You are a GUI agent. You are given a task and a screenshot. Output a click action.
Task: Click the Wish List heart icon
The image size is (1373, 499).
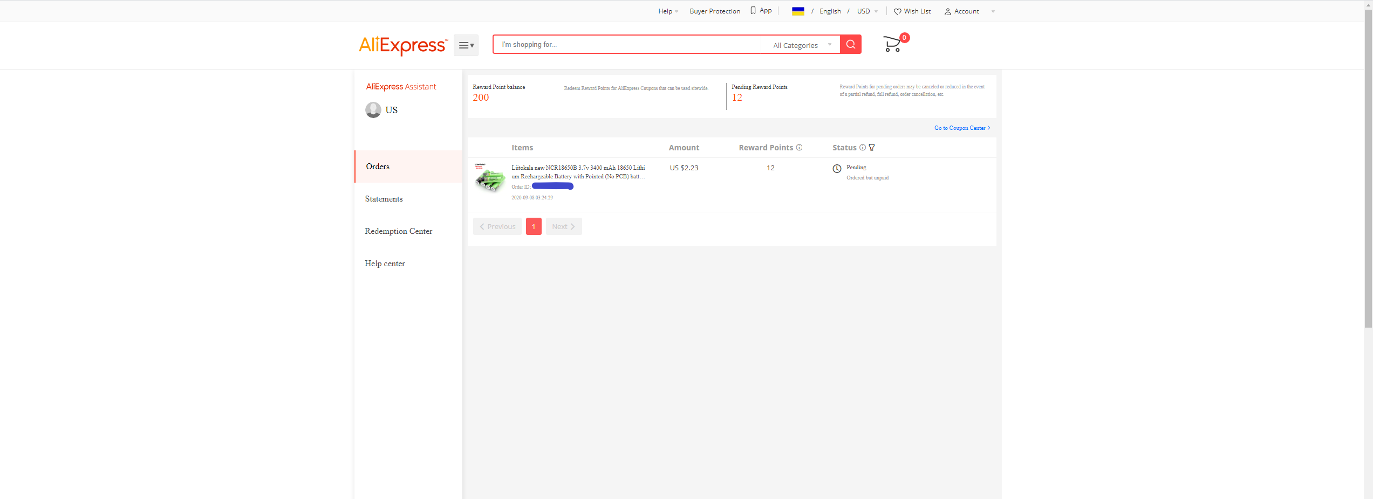pos(898,11)
